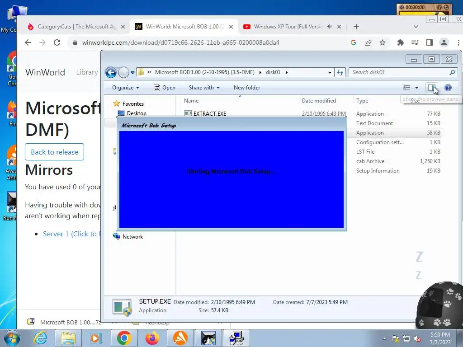Open Avast Antivirus taskbar icon
463x347 pixels.
[180, 338]
